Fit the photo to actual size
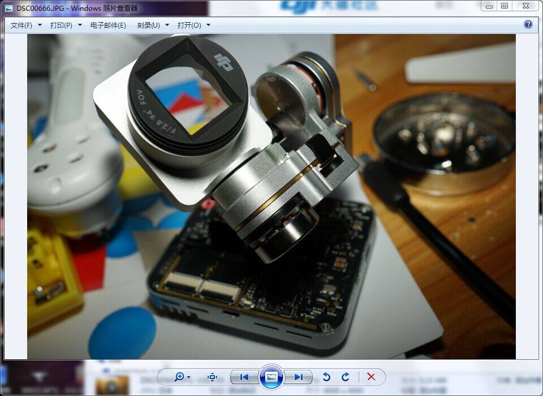 (x=212, y=377)
